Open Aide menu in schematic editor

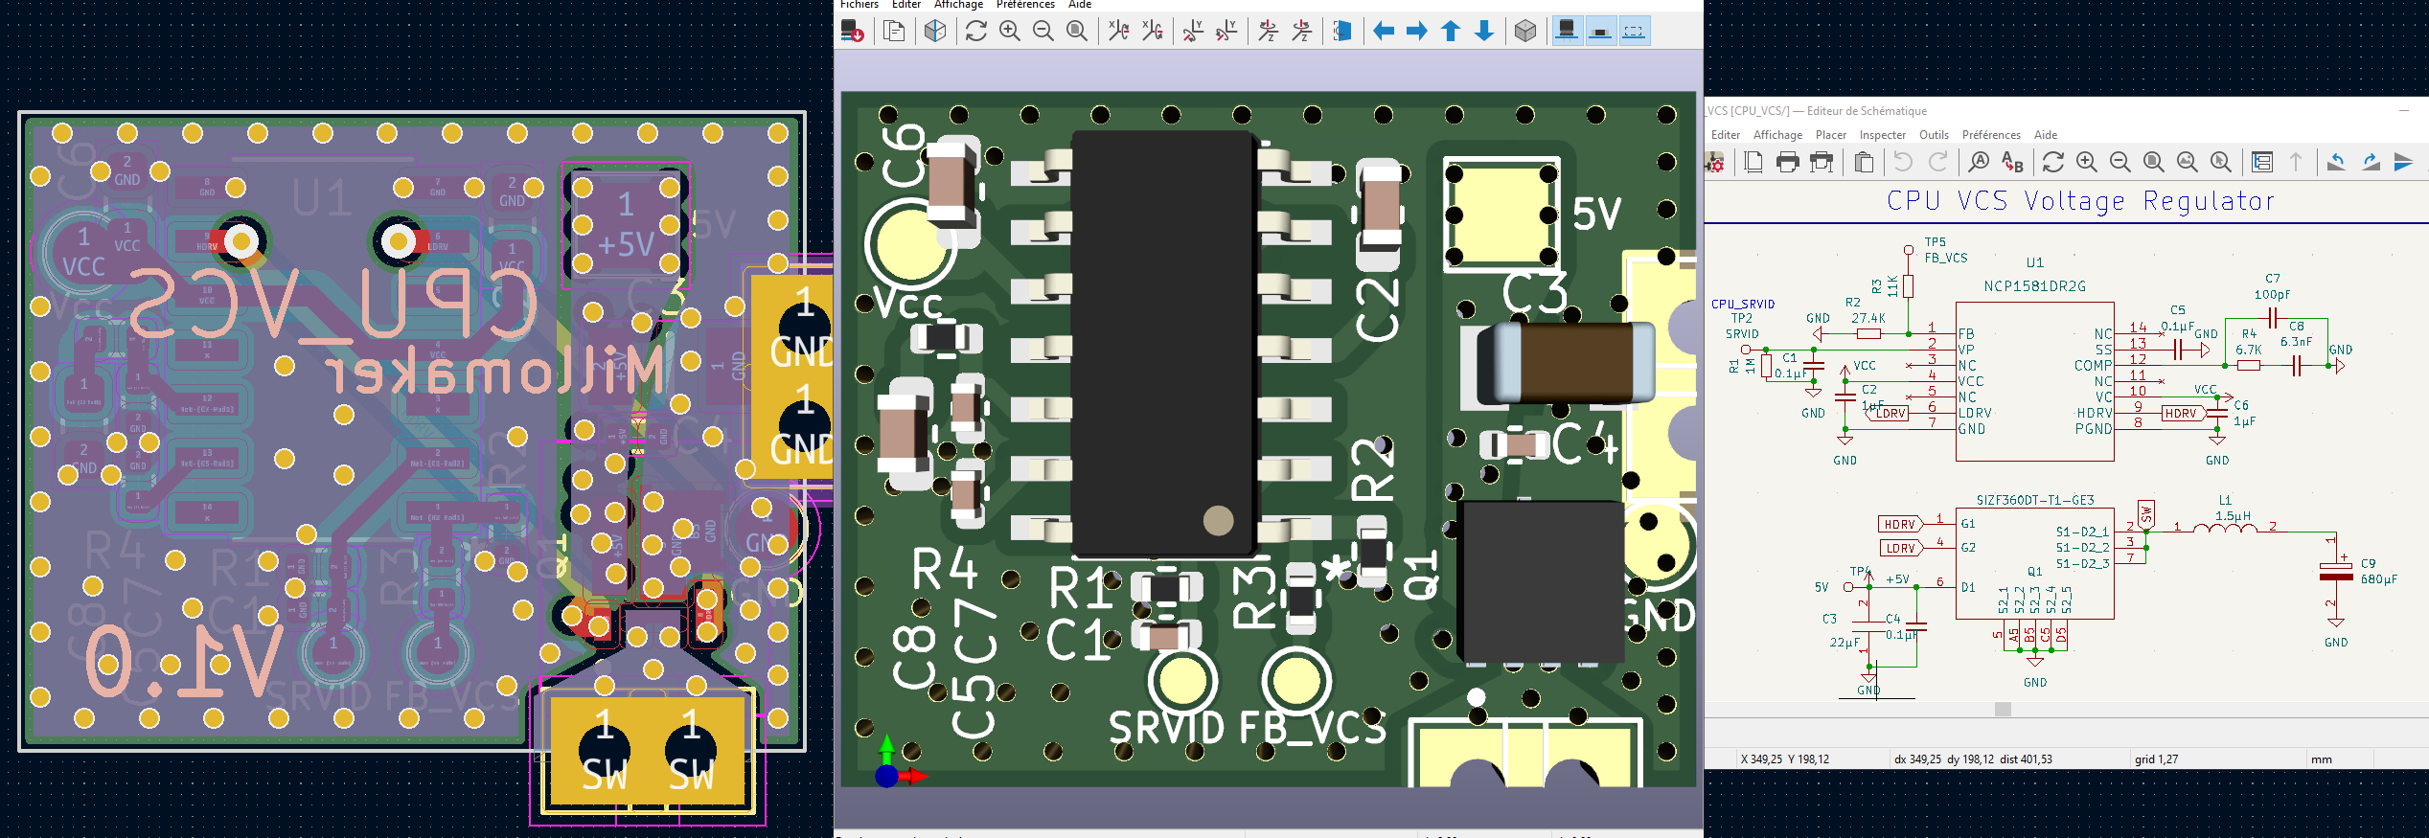[x=2046, y=135]
